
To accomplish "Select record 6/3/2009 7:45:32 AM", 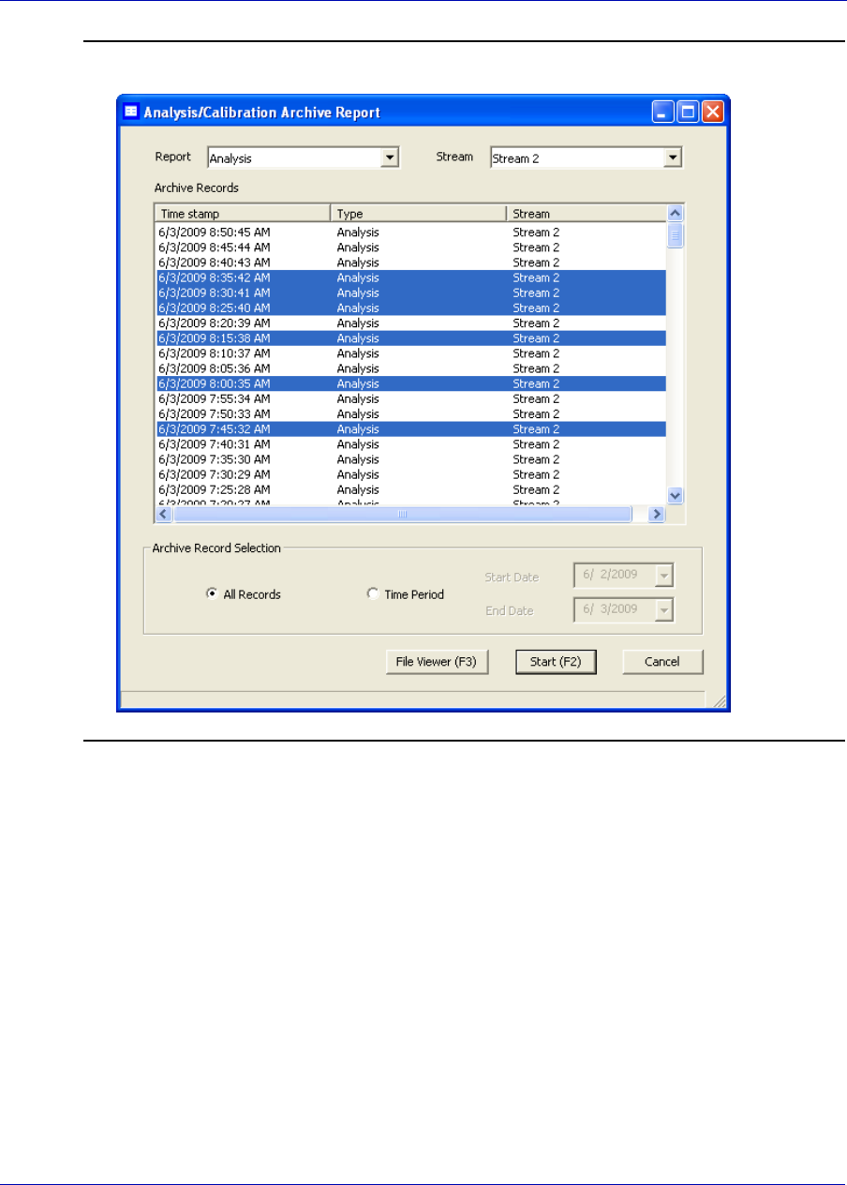I will pyautogui.click(x=411, y=428).
